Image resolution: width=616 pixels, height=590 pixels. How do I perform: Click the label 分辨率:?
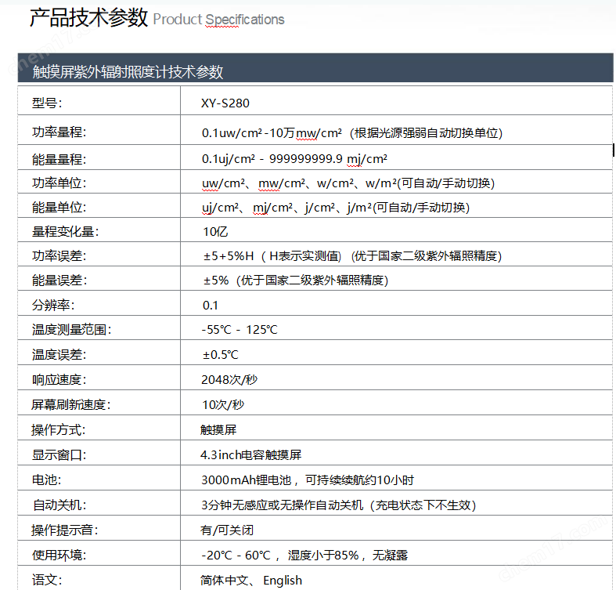point(53,305)
